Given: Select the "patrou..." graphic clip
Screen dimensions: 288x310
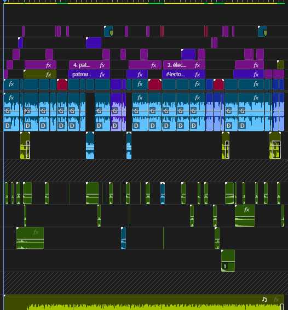Looking at the screenshot, I should 89,74.
